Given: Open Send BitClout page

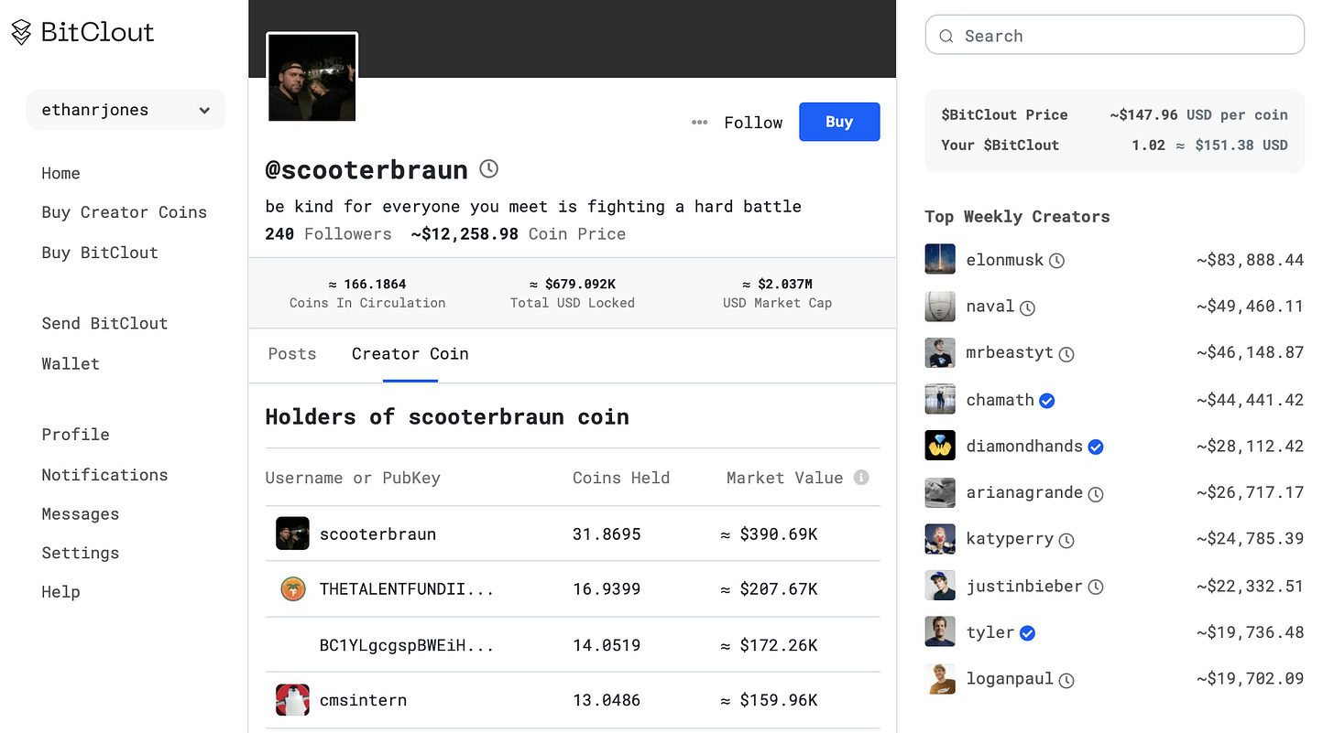Looking at the screenshot, I should (x=104, y=323).
